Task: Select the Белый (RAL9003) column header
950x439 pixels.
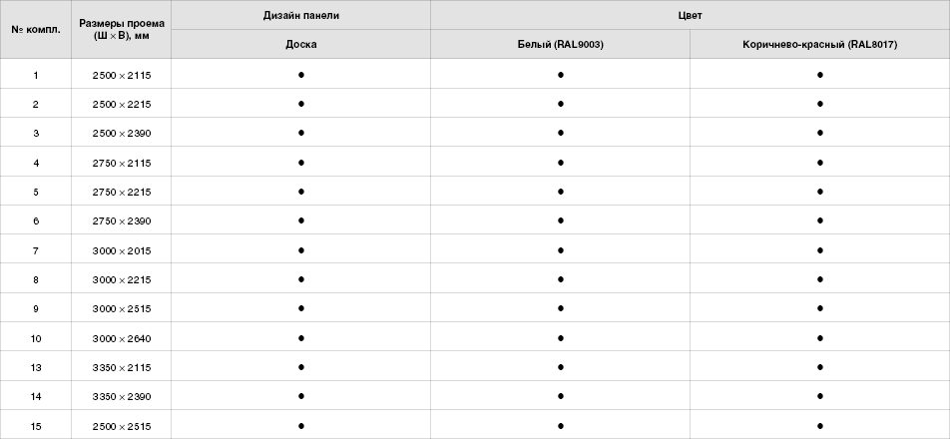Action: click(561, 45)
